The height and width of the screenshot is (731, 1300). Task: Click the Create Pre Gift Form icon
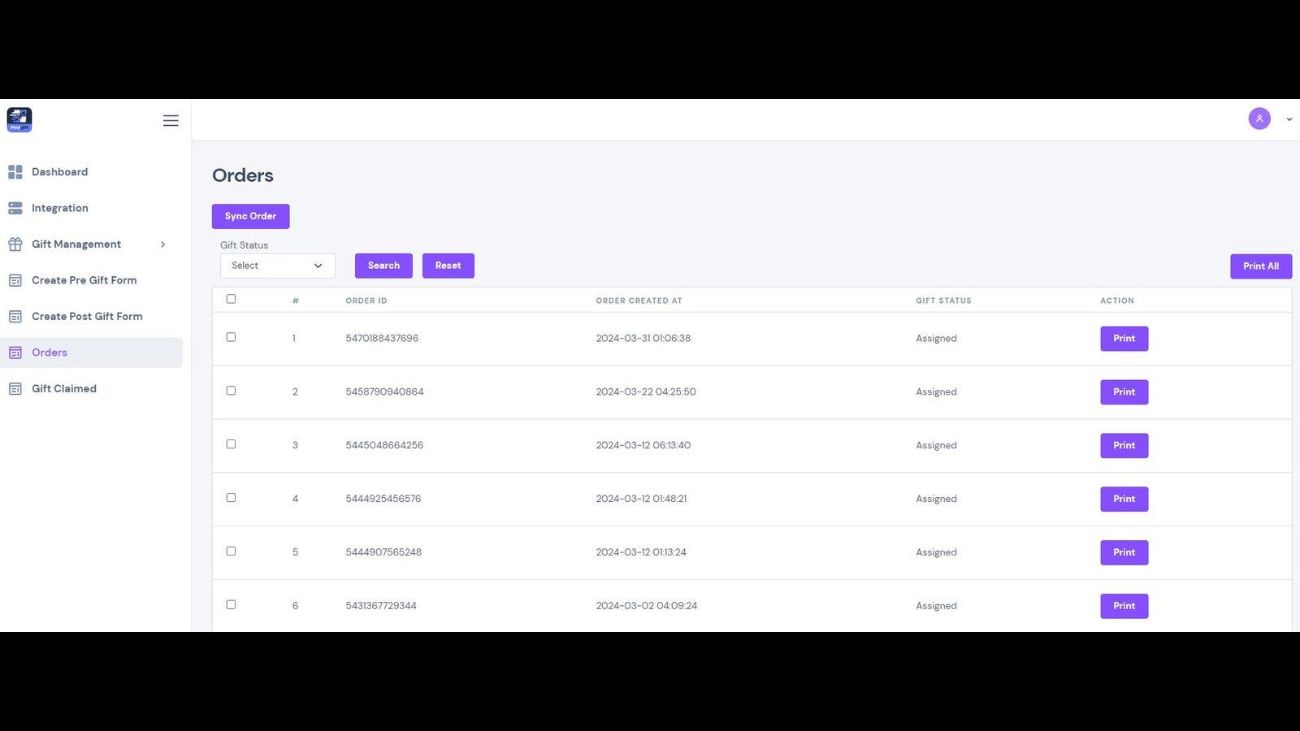click(15, 279)
